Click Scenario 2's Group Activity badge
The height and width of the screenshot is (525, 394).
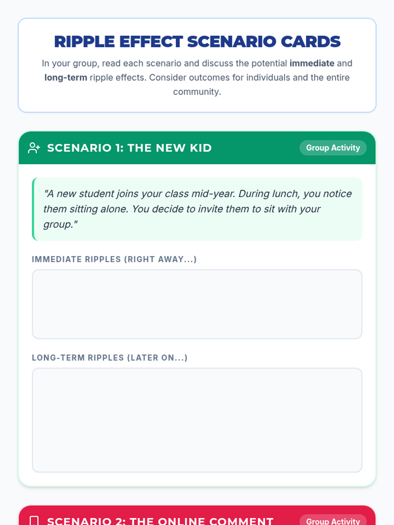tap(333, 521)
